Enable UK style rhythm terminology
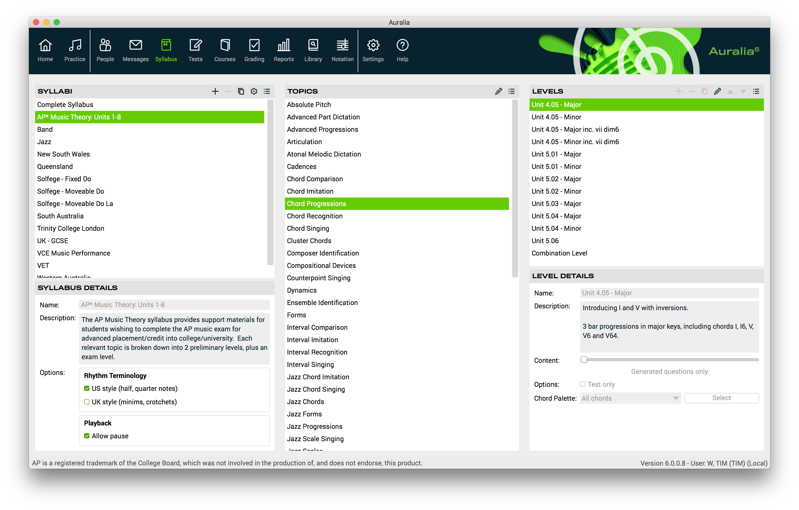This screenshot has width=799, height=510. coord(87,402)
